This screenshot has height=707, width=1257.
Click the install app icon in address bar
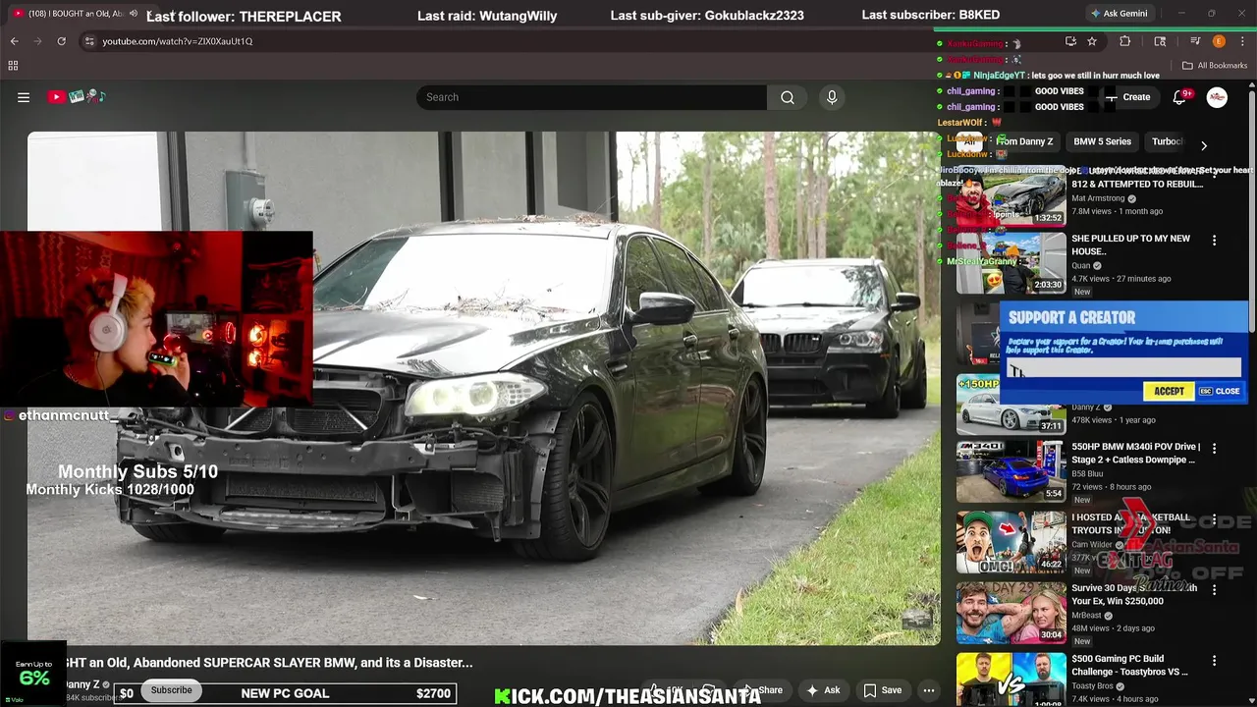tap(1070, 41)
